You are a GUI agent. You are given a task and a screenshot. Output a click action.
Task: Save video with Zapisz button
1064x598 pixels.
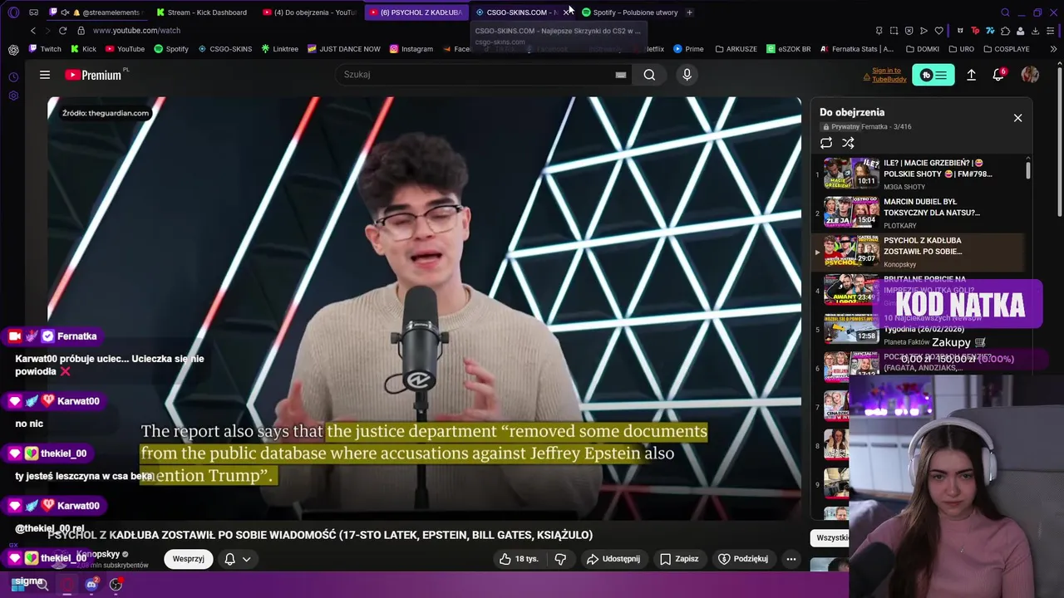[x=679, y=559]
